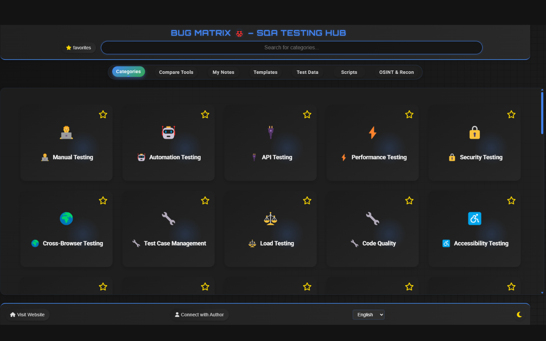Show favorites using the favorites button
Screen dimensions: 546x341
pyautogui.click(x=79, y=48)
